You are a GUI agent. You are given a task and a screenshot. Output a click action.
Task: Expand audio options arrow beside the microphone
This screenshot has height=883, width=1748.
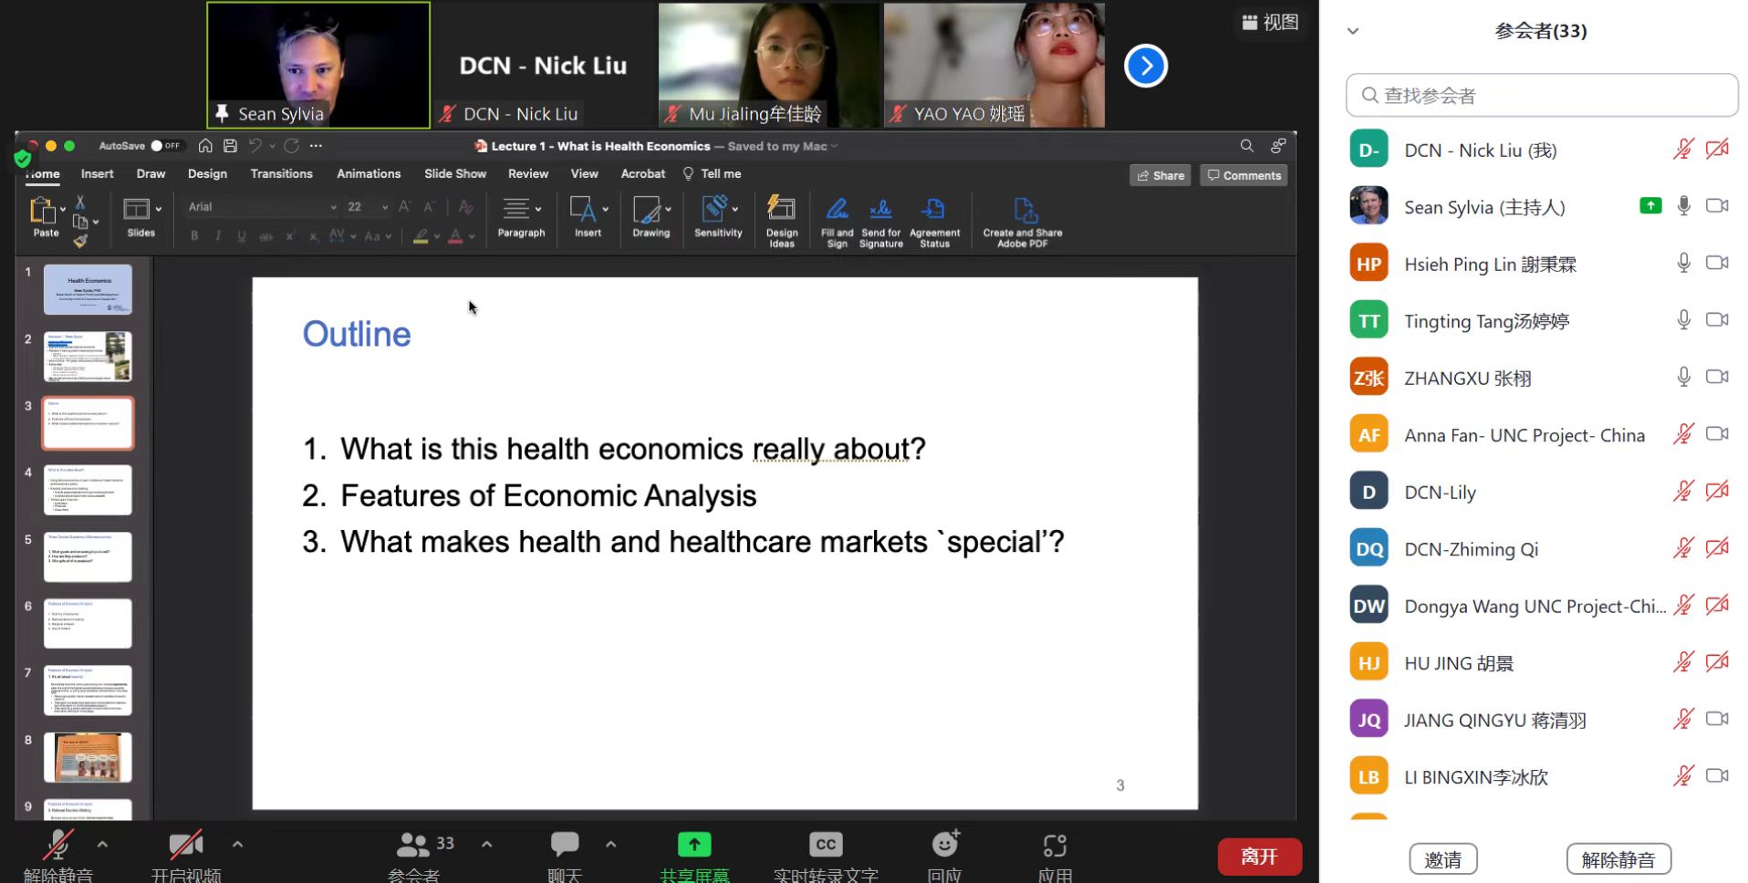pyautogui.click(x=102, y=845)
